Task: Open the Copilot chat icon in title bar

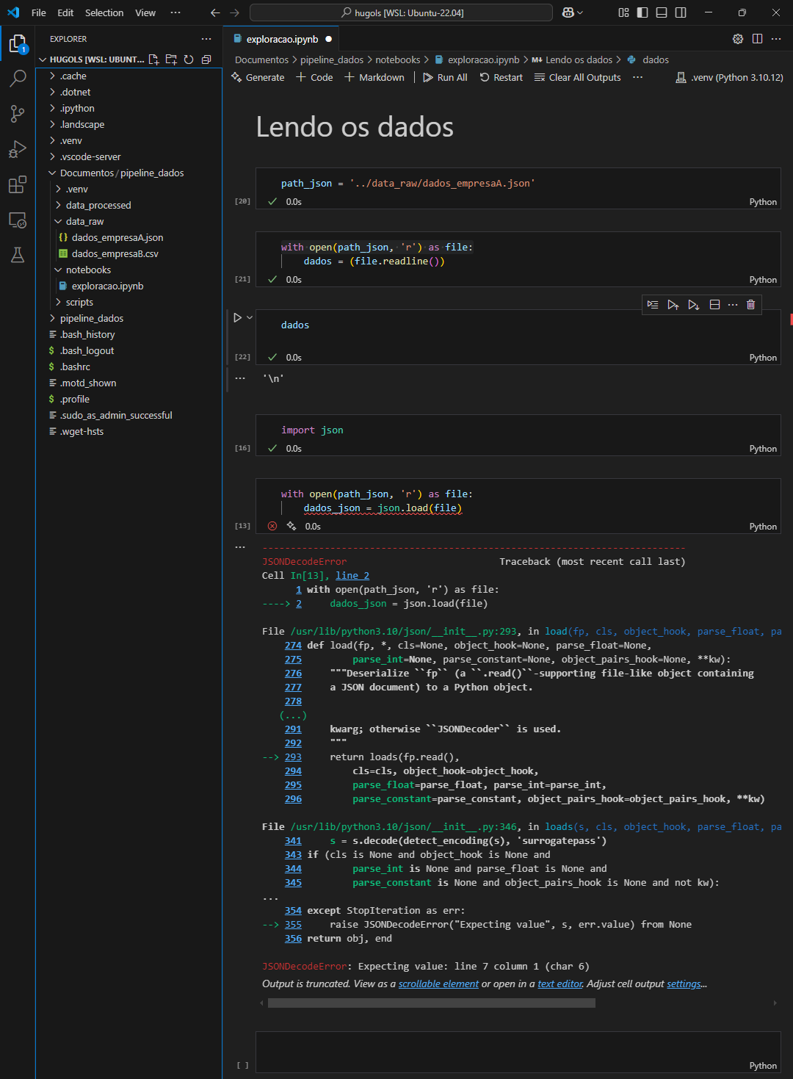Action: (x=568, y=12)
